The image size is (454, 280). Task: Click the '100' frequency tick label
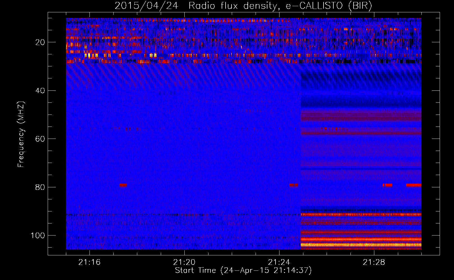click(38, 235)
